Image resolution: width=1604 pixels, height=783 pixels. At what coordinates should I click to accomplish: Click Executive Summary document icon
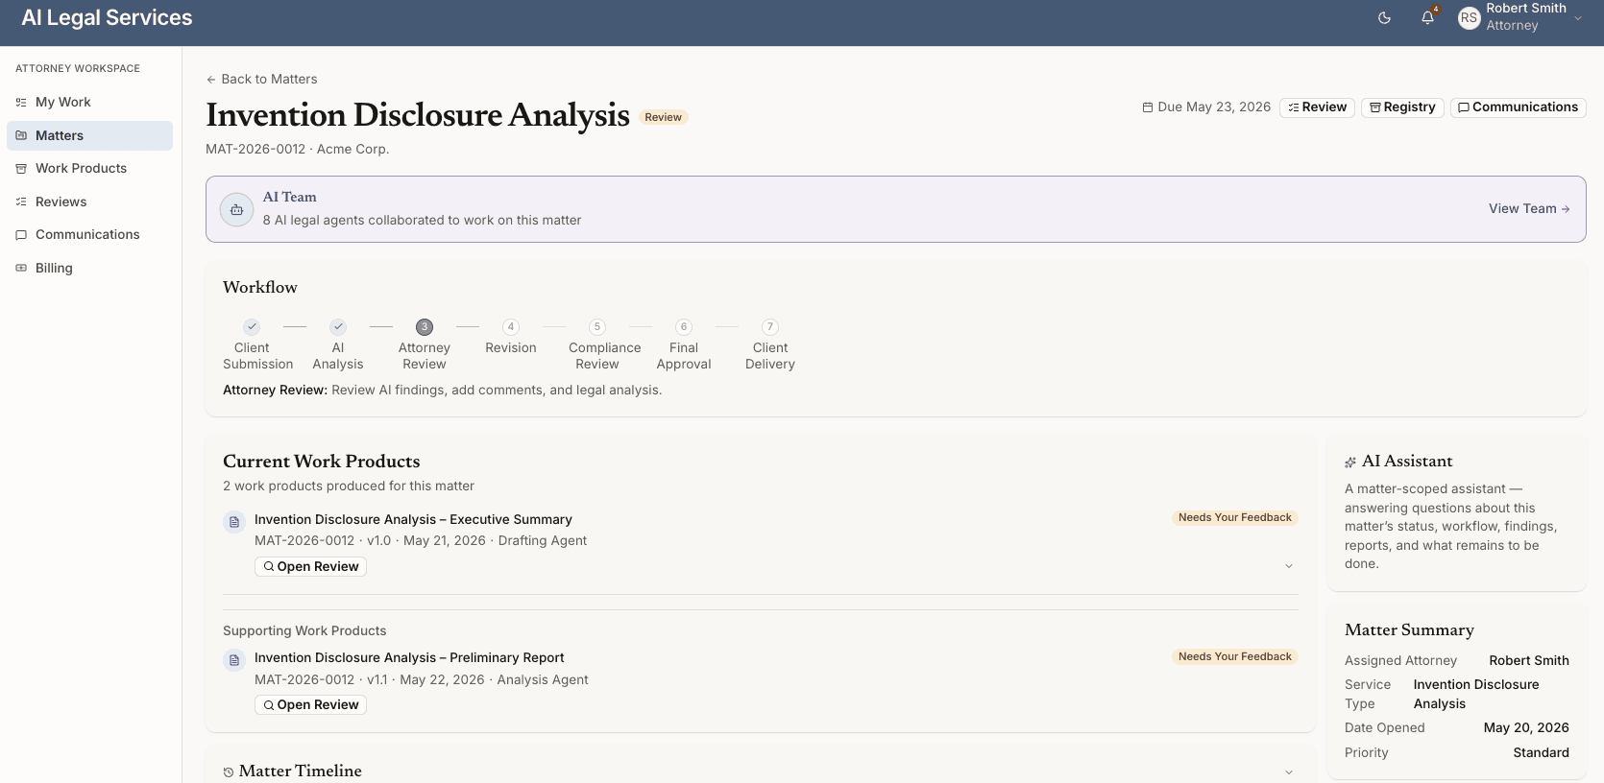click(234, 522)
